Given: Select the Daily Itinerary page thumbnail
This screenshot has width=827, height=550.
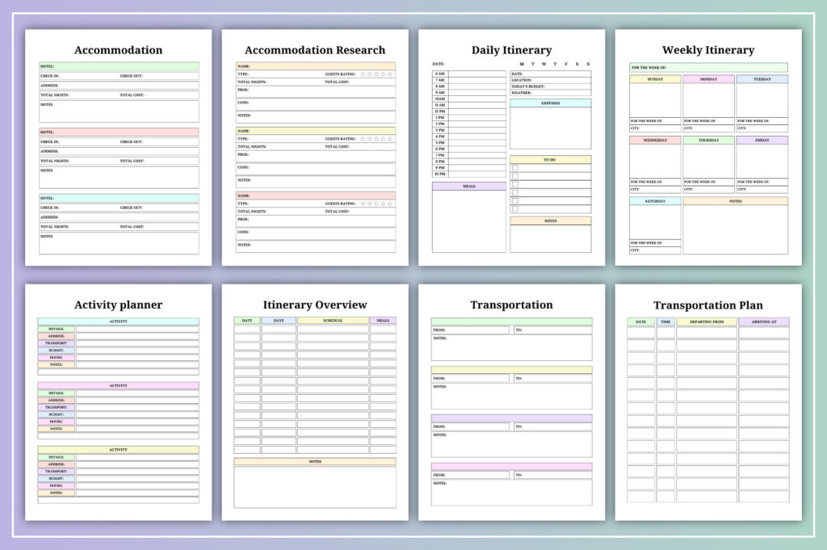Looking at the screenshot, I should tap(511, 147).
